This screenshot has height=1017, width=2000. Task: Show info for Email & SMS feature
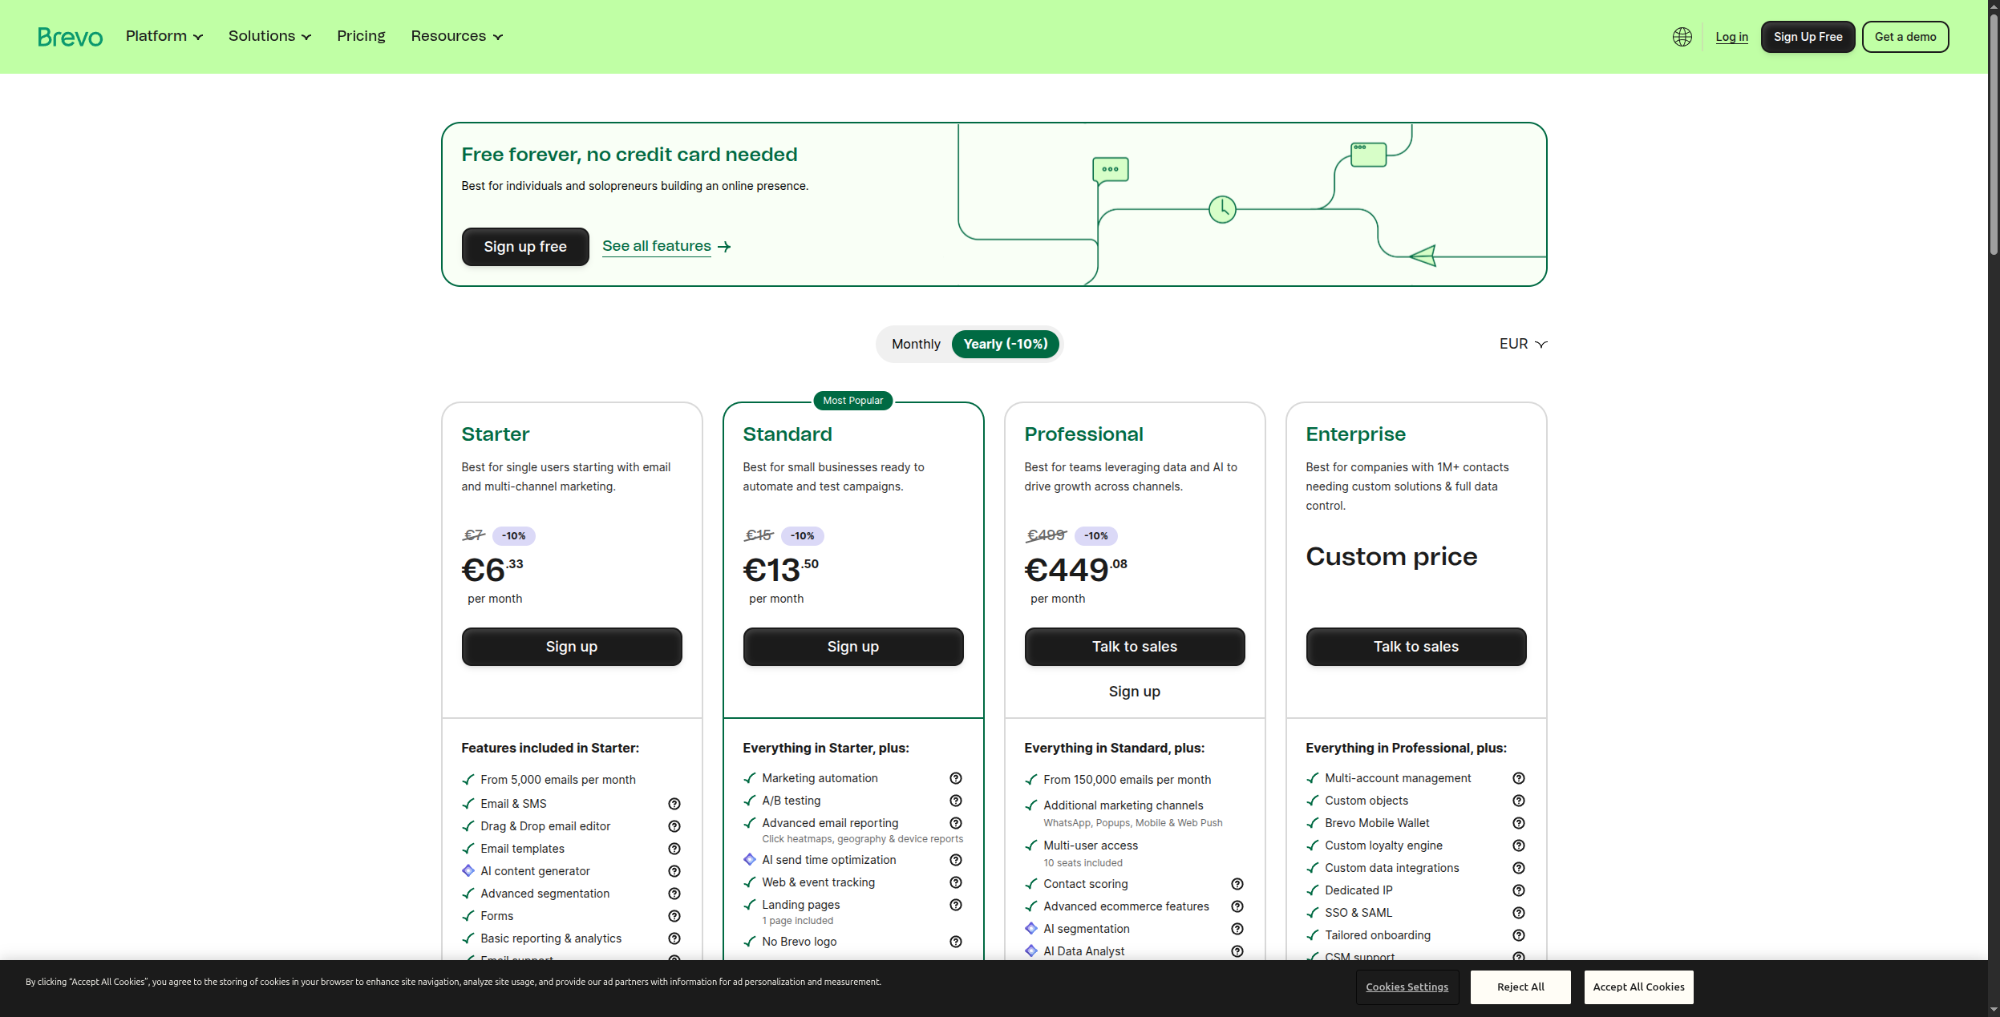point(674,804)
